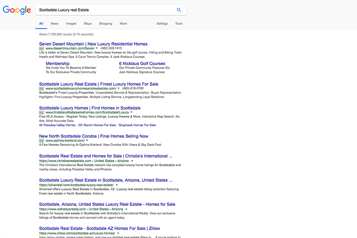The image size is (357, 238).
Task: Expand dropdown arrow after christiesrealestate.com URL
Action: [x=132, y=161]
